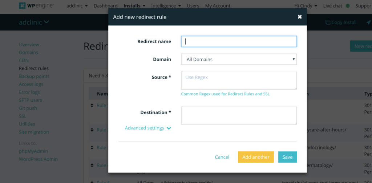
Task: Open Access logs in the sidebar
Action: [31, 84]
